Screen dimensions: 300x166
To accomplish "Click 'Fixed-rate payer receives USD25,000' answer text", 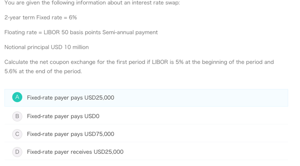I will click(75, 152).
